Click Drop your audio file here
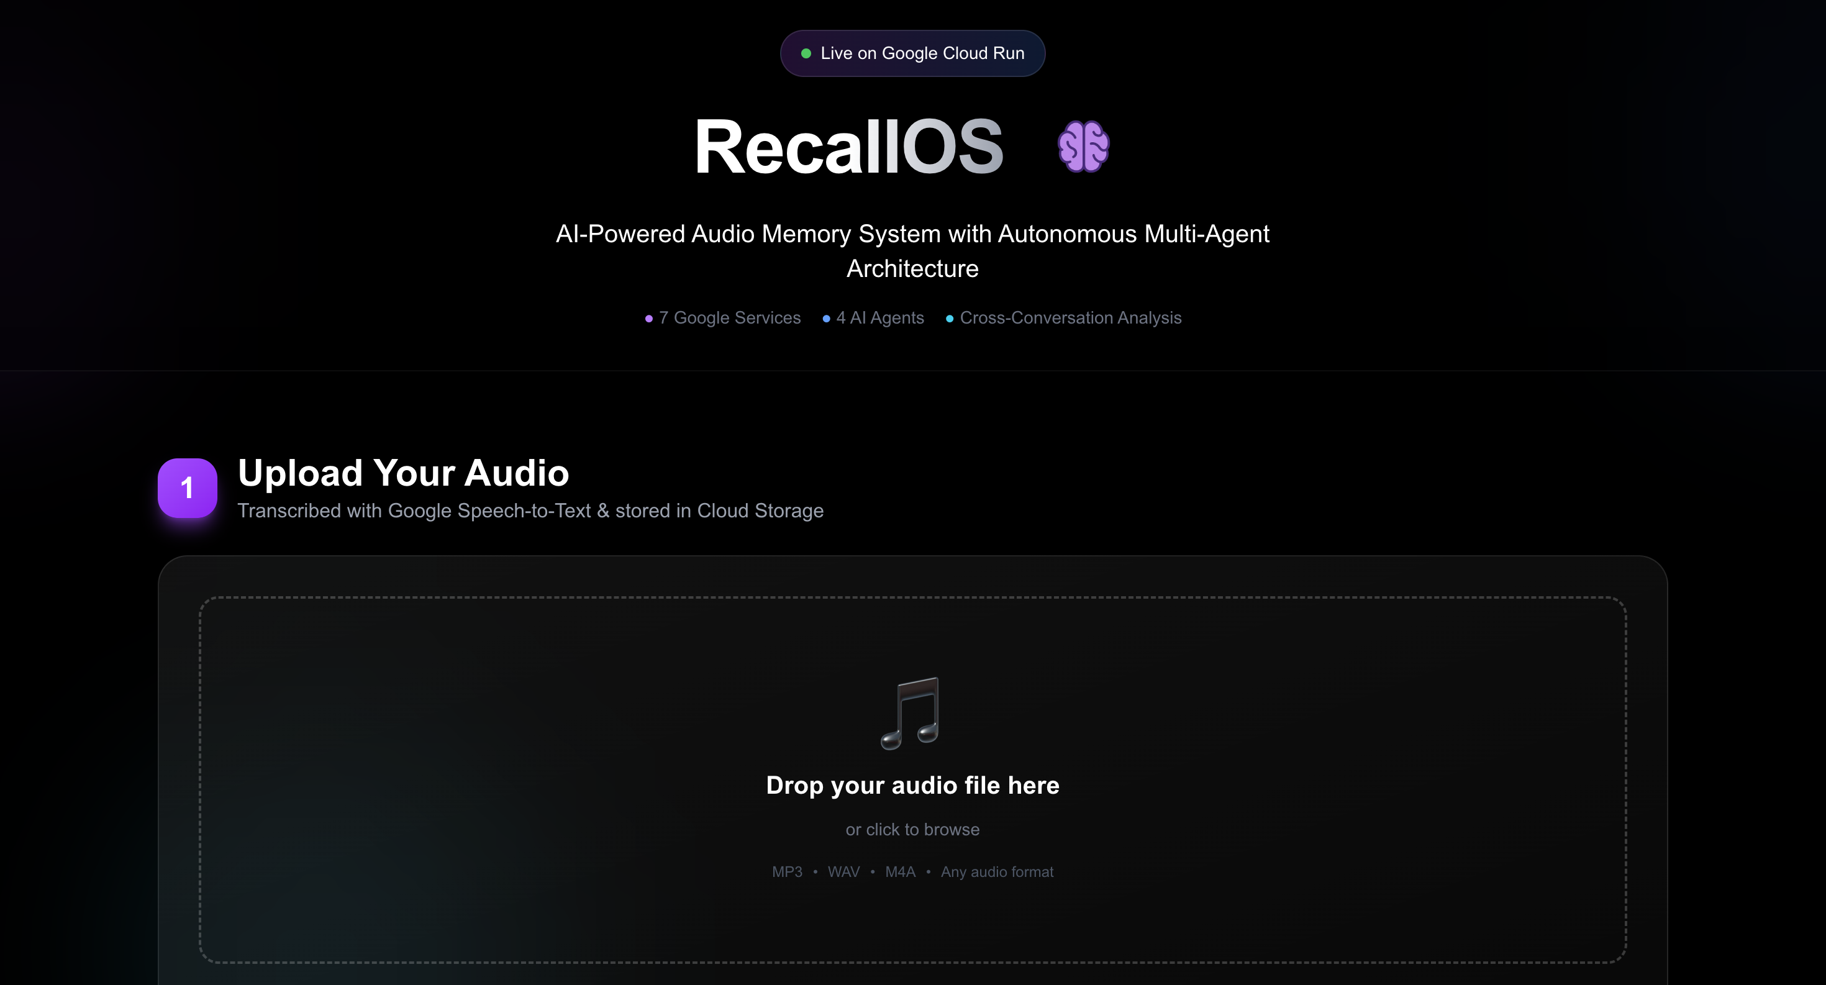Viewport: 1826px width, 985px height. (912, 785)
